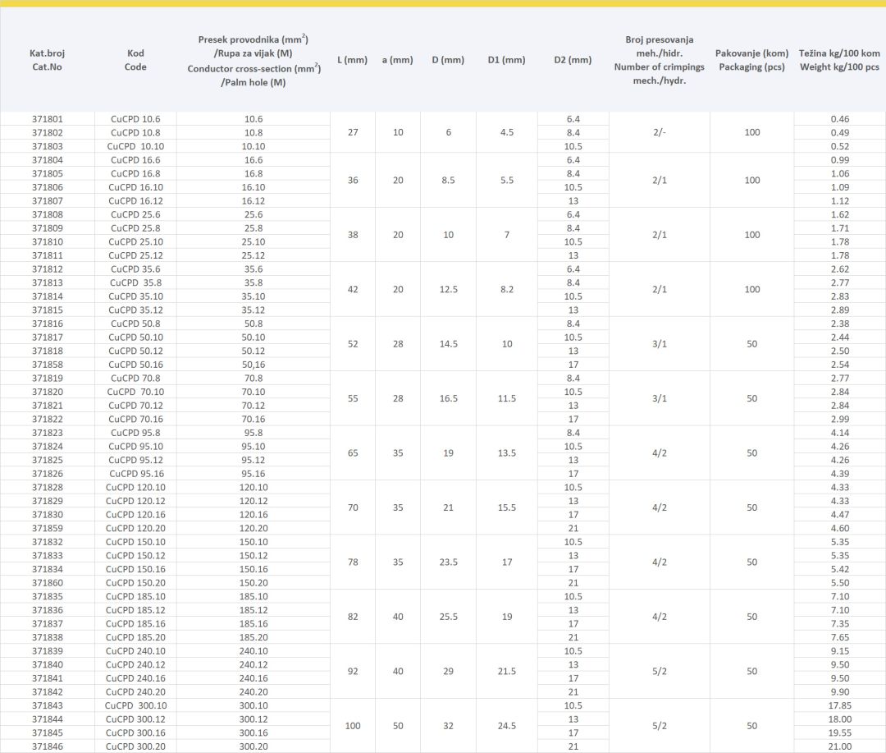This screenshot has width=886, height=753.
Task: Select the L (mm) column header
Action: click(x=353, y=60)
